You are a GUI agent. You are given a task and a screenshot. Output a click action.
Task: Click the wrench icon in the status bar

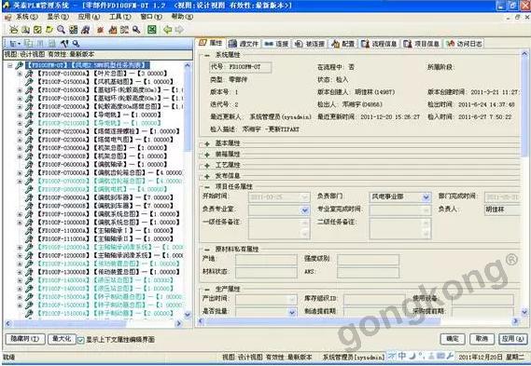(x=450, y=356)
